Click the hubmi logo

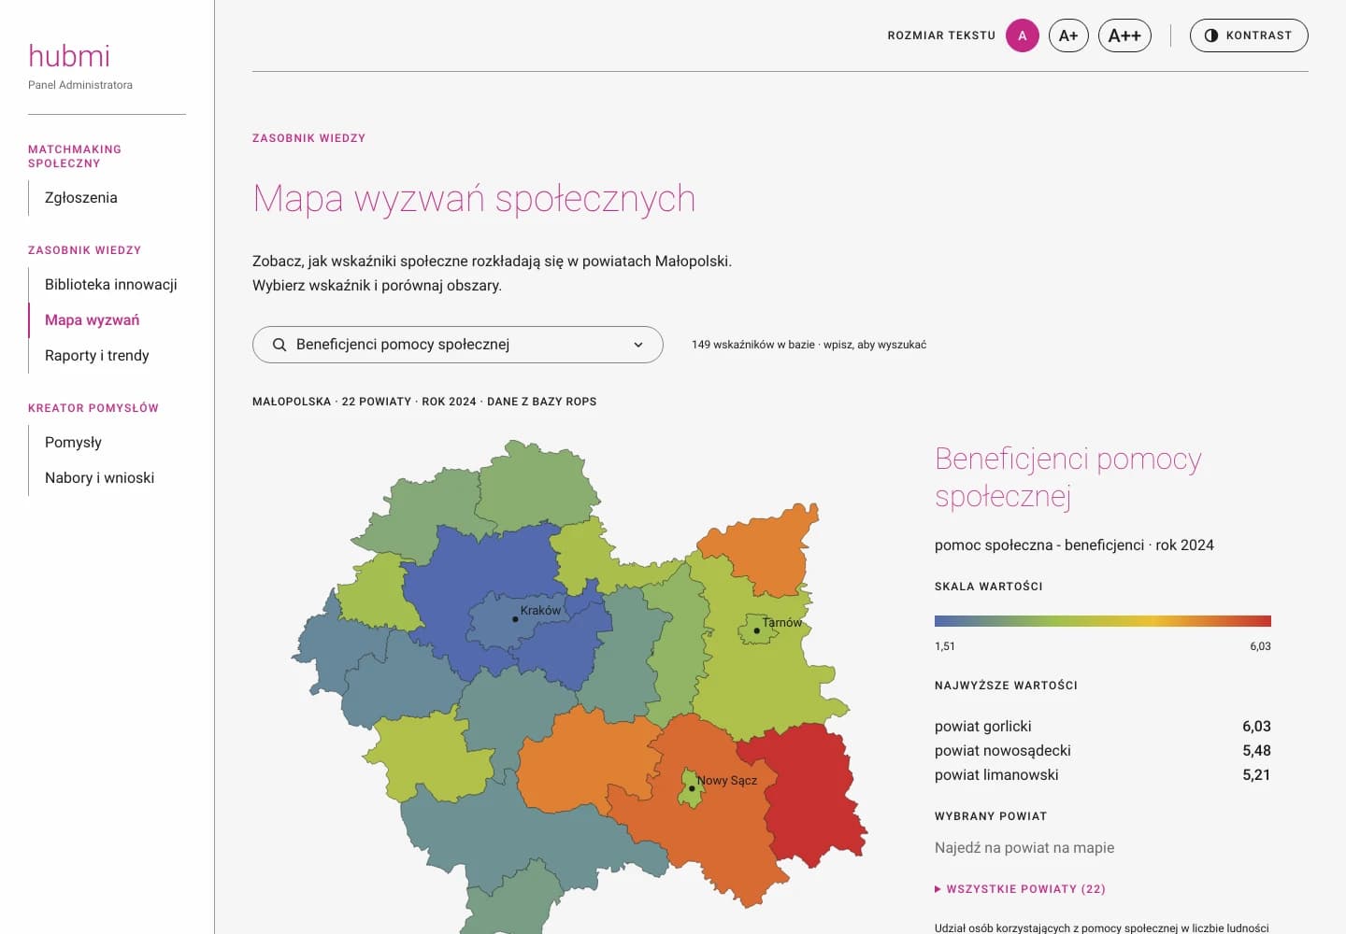69,56
